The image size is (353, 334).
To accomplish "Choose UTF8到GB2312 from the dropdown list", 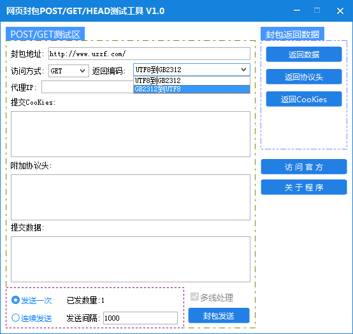I will click(192, 80).
